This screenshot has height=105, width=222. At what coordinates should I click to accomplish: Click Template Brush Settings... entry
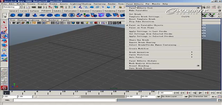click(x=146, y=17)
